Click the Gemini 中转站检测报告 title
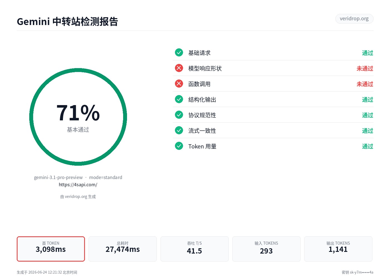390x278 pixels. pos(67,21)
